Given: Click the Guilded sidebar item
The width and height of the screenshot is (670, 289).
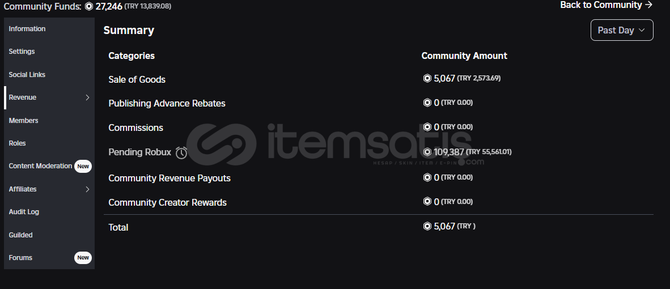Looking at the screenshot, I should (x=21, y=235).
